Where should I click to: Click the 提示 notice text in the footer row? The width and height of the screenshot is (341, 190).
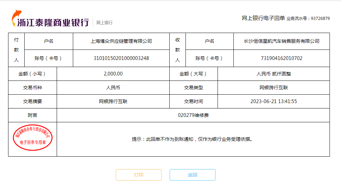(193, 139)
